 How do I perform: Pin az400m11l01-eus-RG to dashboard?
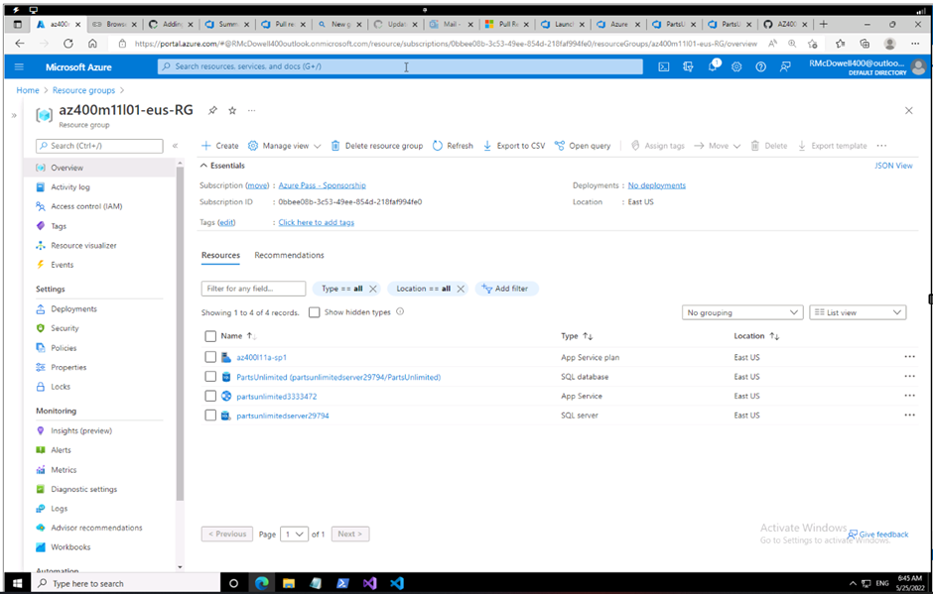click(x=212, y=111)
